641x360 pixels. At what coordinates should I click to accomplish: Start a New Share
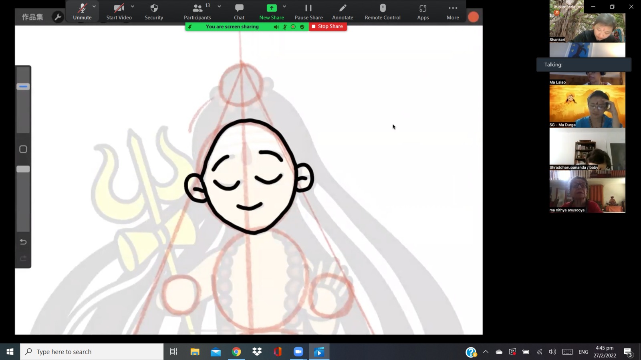(271, 12)
